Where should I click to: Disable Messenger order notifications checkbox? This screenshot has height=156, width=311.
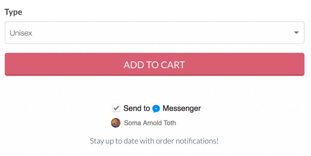(x=116, y=108)
